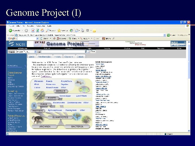Click Mammals link in organism tree

pos(39,81)
